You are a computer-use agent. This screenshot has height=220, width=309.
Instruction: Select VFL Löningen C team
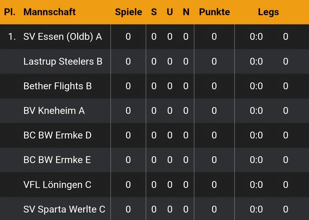[x=57, y=185]
